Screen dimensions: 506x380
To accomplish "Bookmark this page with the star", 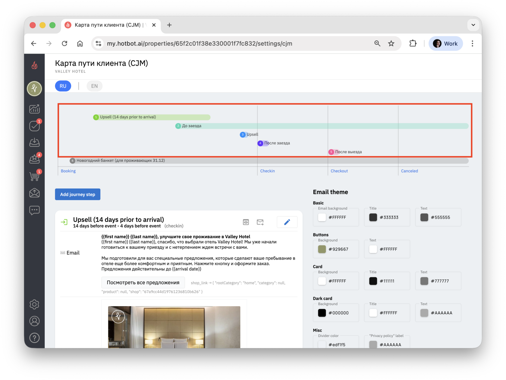I will pos(391,43).
